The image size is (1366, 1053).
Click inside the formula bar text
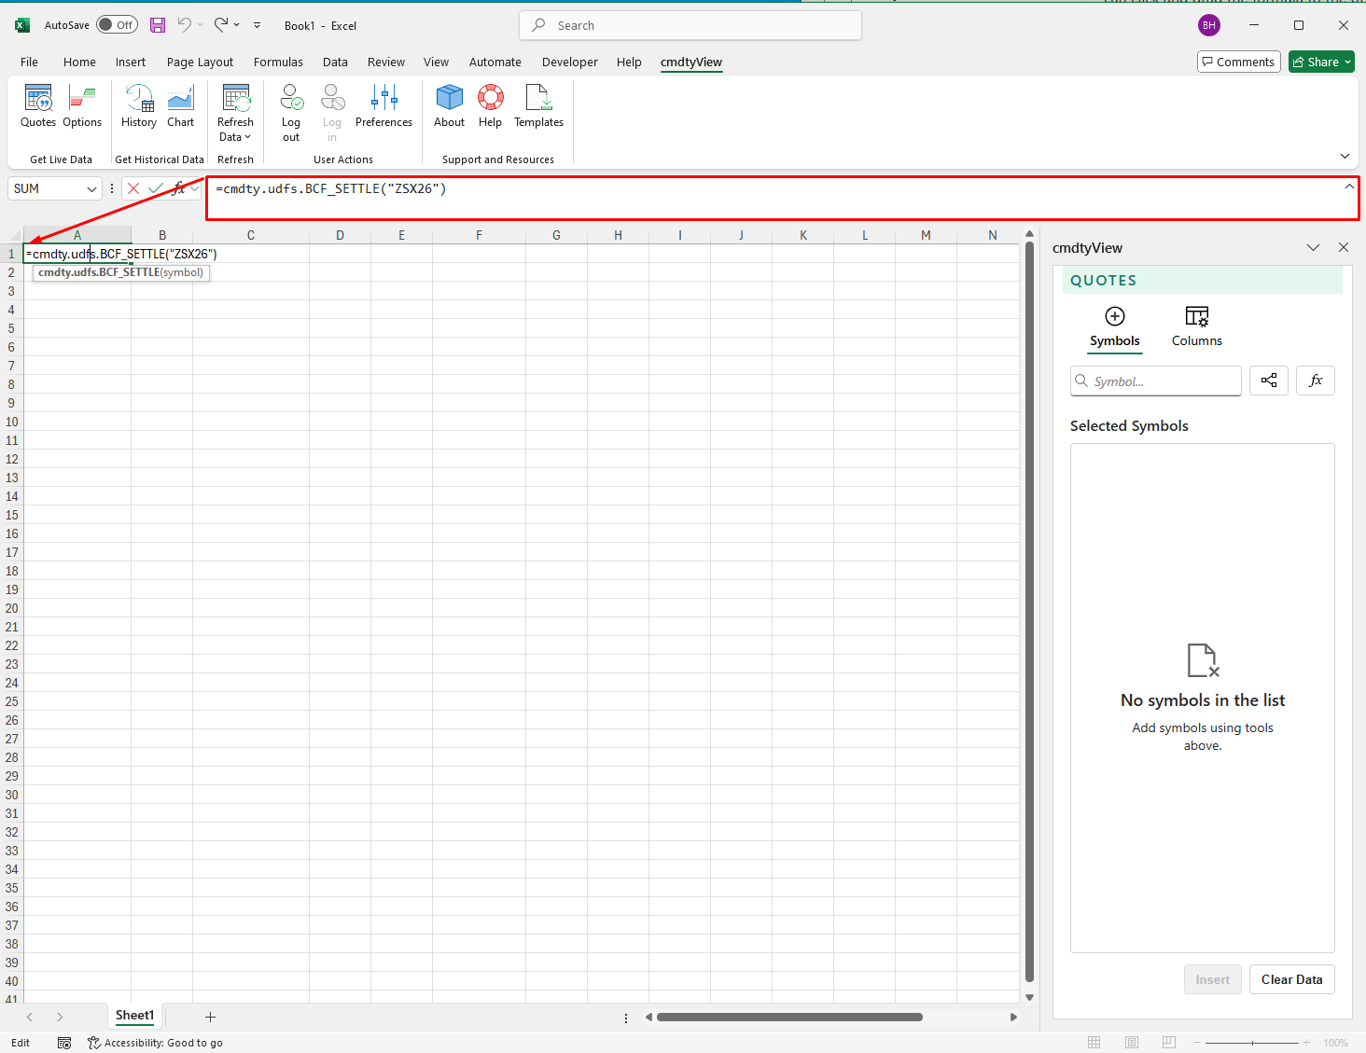click(x=330, y=188)
